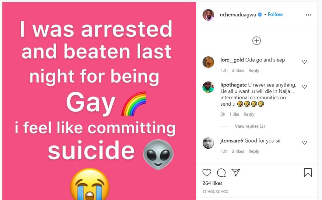
Task: Open the jtomsam6 username
Action: pos(232,141)
